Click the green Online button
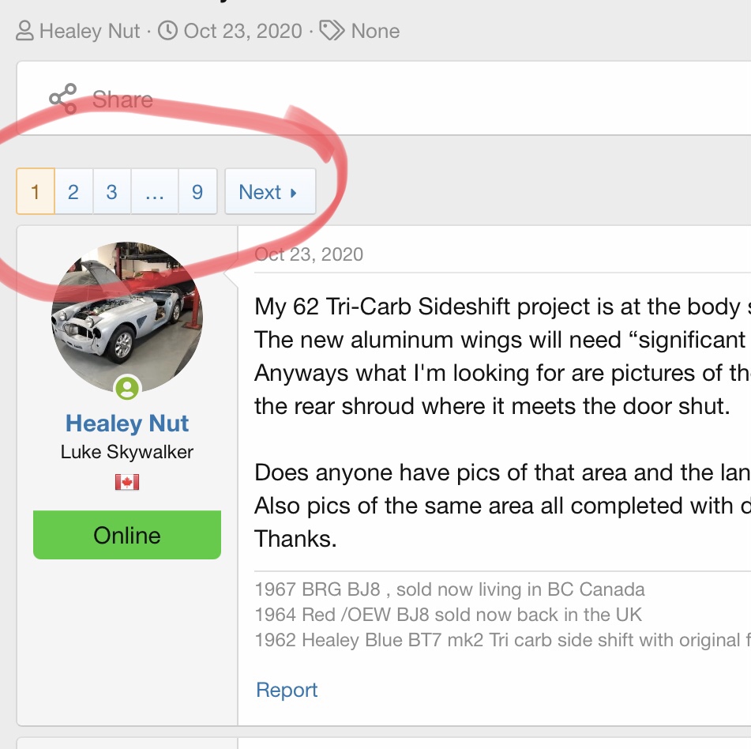 click(127, 535)
